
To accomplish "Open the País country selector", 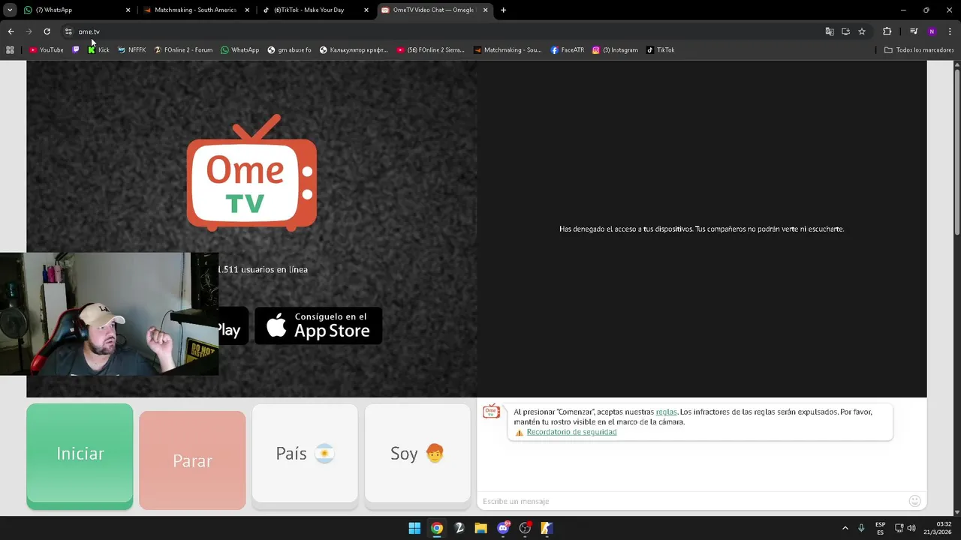I will pyautogui.click(x=305, y=454).
